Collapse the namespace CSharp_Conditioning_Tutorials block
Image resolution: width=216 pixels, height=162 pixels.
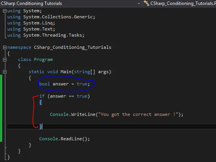(5, 48)
